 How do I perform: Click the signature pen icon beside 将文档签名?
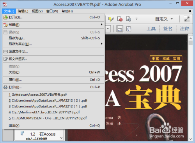click(5, 59)
